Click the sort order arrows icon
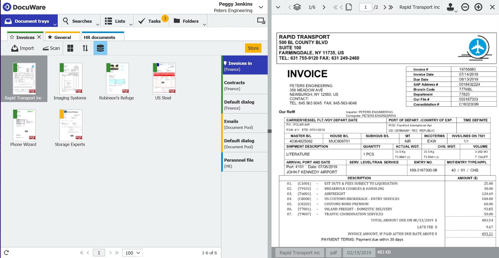 [85, 48]
